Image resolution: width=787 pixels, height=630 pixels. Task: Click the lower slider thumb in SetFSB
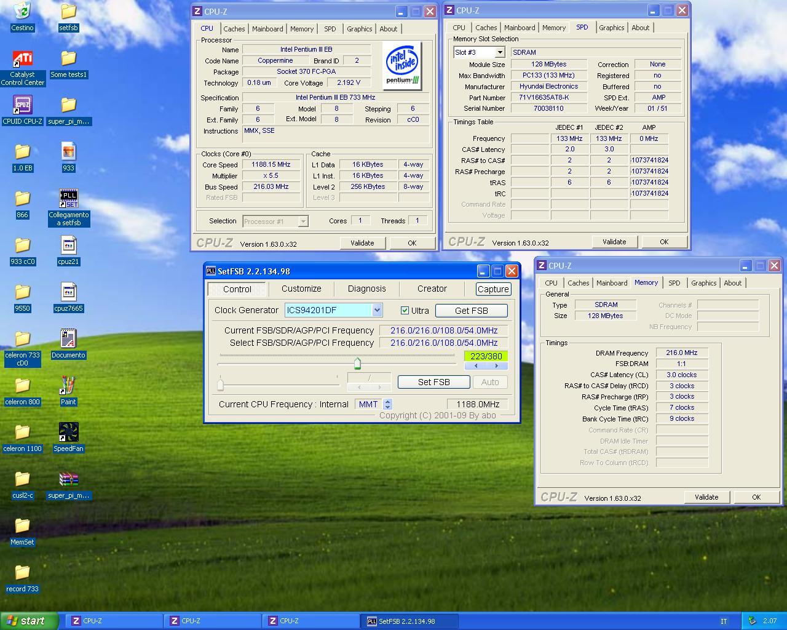click(x=220, y=385)
